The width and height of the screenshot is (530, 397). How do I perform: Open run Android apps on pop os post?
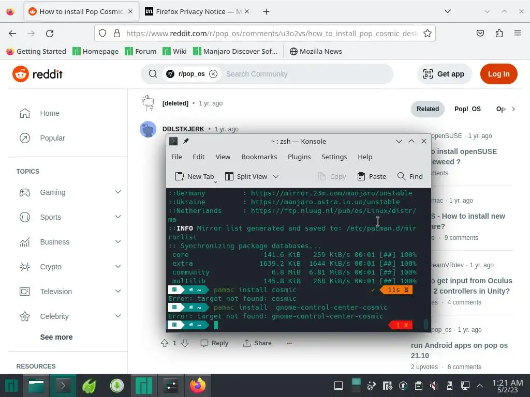point(459,350)
